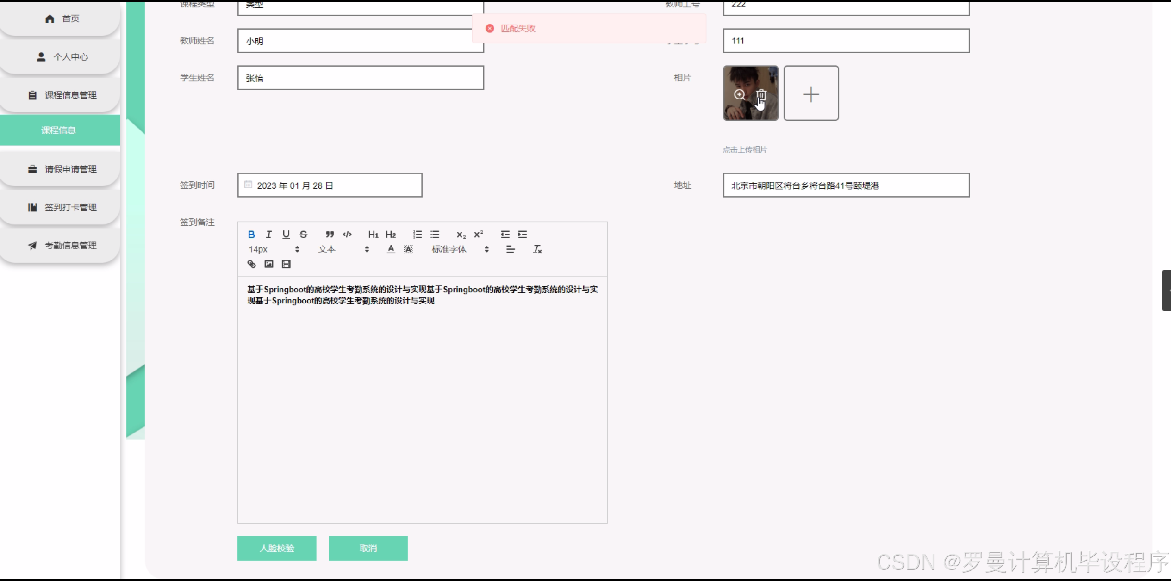Clear text formatting with Tx icon
This screenshot has height=581, width=1171.
[537, 249]
